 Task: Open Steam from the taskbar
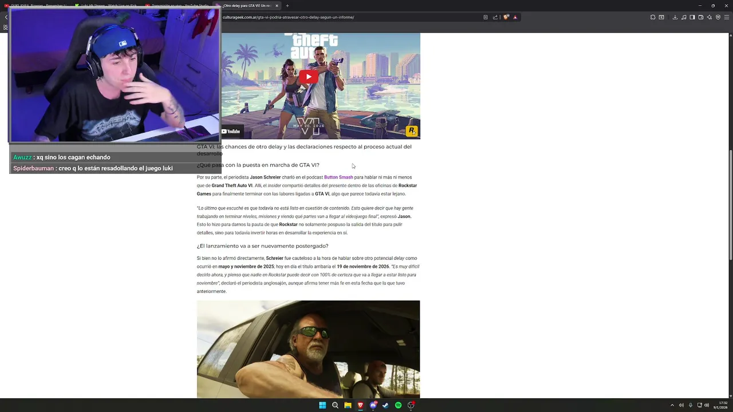click(x=385, y=405)
